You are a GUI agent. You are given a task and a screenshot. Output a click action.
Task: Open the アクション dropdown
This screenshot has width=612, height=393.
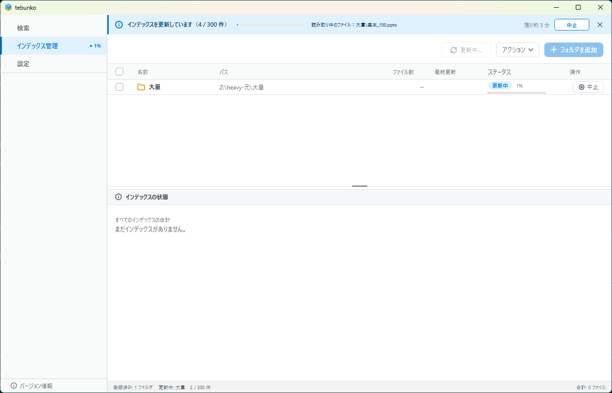(x=517, y=50)
